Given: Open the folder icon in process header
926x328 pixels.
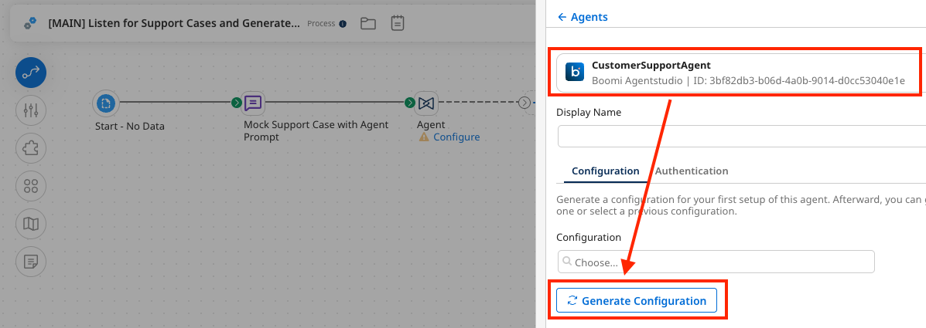Looking at the screenshot, I should [368, 24].
